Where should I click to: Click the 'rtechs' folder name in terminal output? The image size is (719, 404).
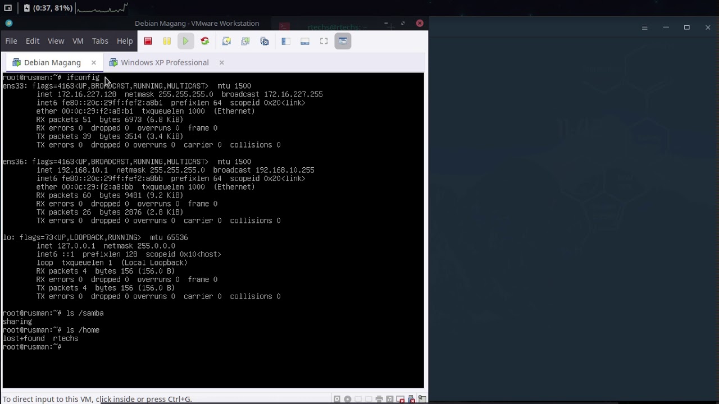(x=66, y=338)
